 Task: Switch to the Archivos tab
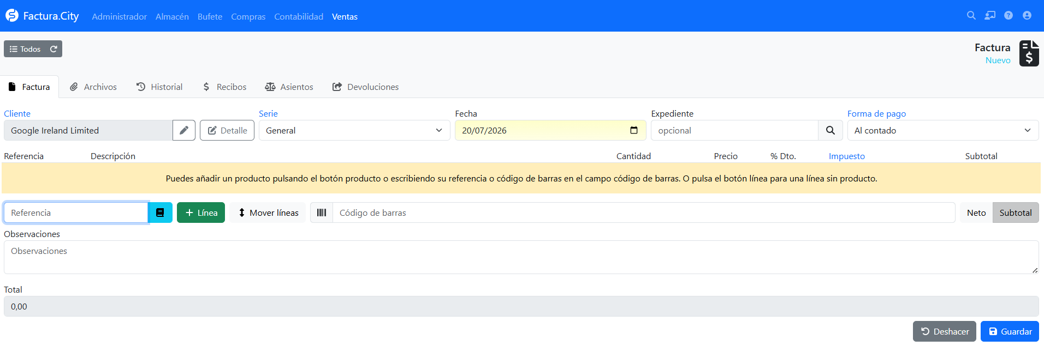tap(93, 87)
